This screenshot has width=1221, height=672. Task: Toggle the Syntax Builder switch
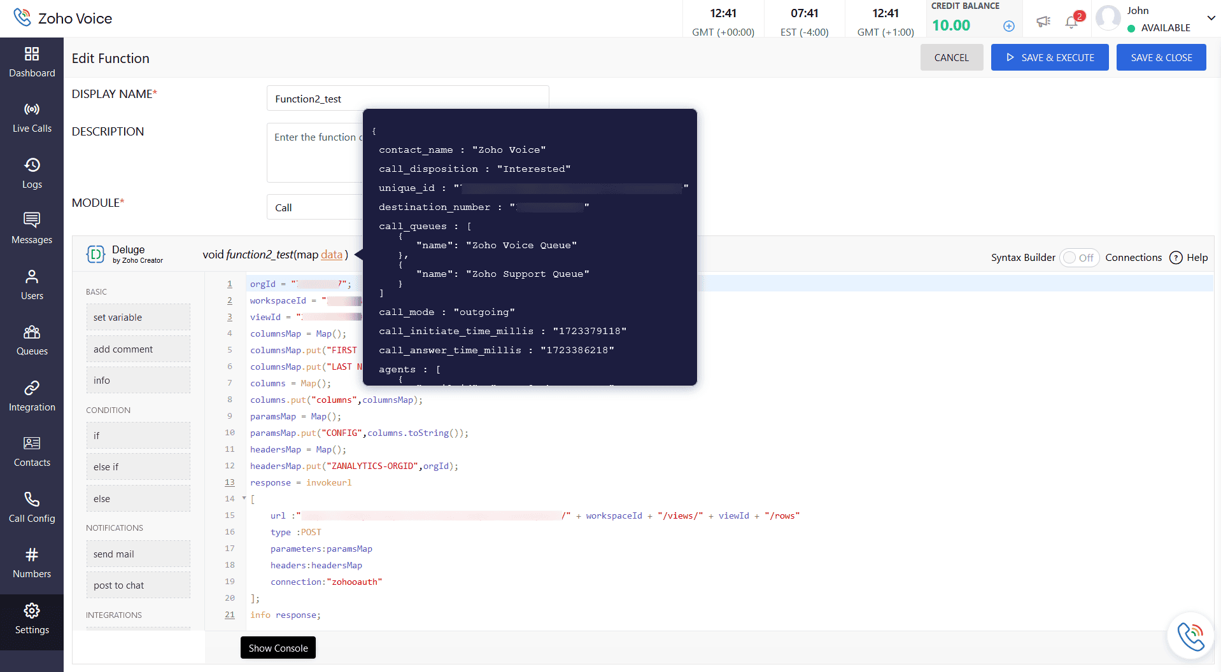pos(1079,258)
